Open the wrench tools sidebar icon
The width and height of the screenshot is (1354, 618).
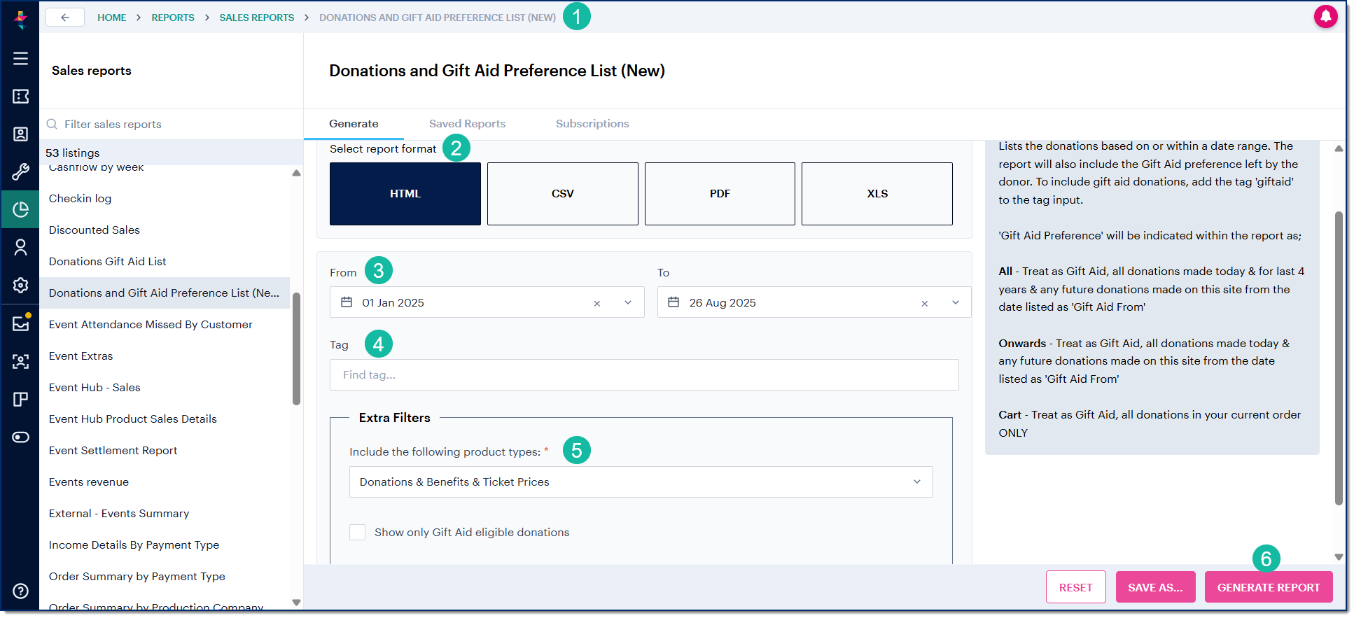pyautogui.click(x=20, y=172)
